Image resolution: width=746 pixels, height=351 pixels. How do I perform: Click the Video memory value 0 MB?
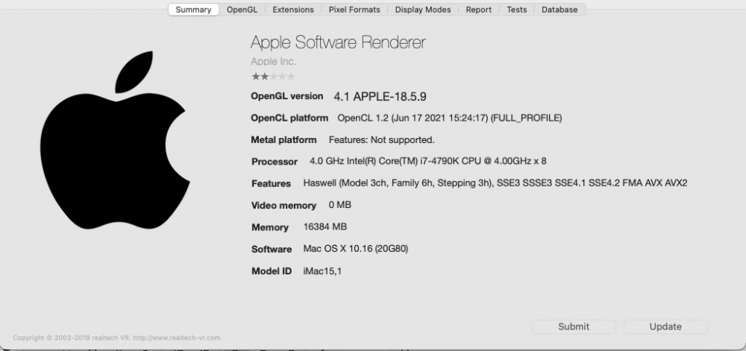[x=340, y=205]
